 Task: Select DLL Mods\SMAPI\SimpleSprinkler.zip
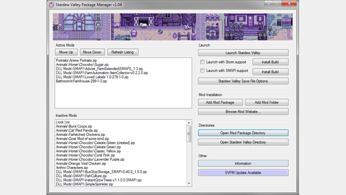pos(84,184)
